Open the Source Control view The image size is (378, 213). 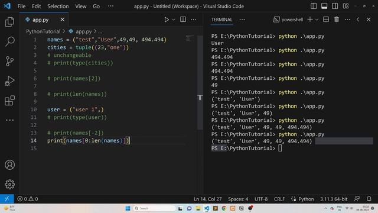pos(9,61)
